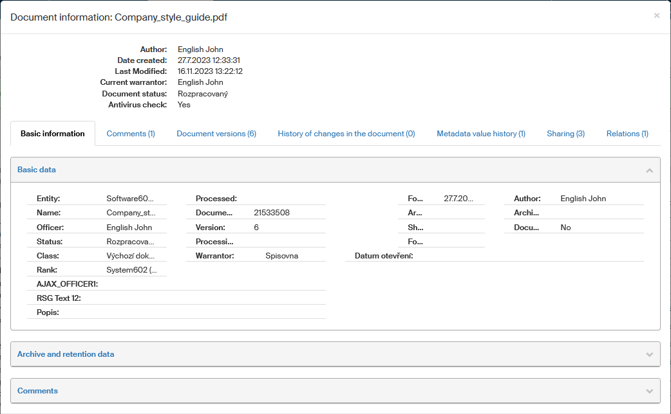Collapse the Basic data panel chevron

(x=649, y=170)
